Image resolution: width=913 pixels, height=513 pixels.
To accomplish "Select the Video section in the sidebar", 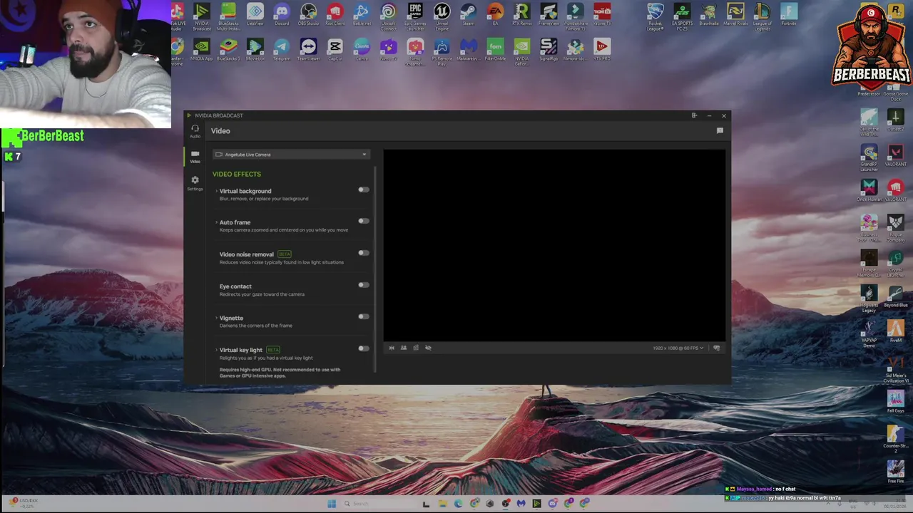I will coord(195,157).
